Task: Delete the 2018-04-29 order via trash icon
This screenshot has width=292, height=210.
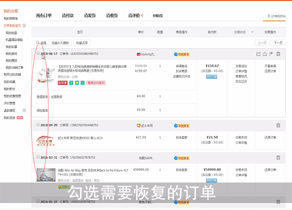Action: 278,125
